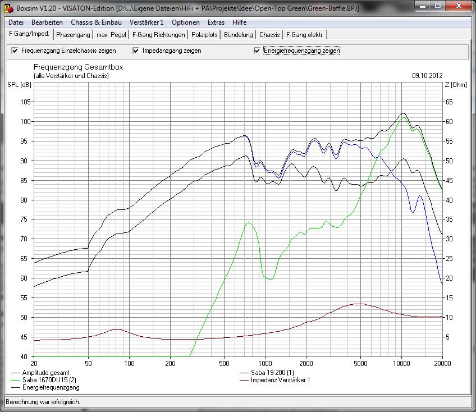476x412 pixels.
Task: Disable Energiefrequenzgang zeigen checkbox
Action: pyautogui.click(x=257, y=51)
